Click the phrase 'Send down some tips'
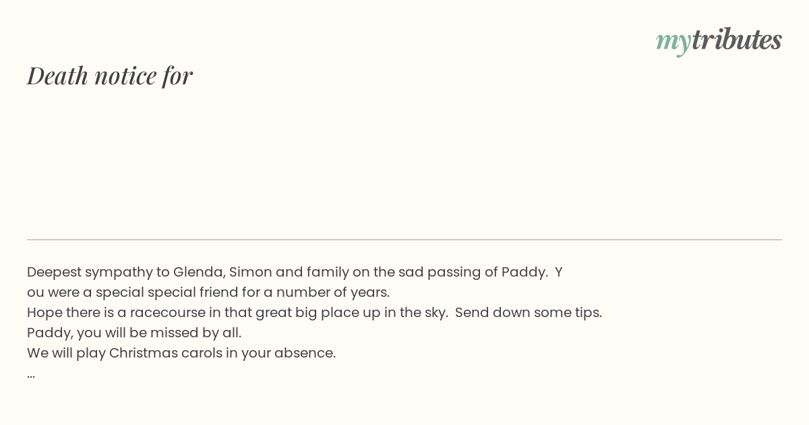This screenshot has height=425, width=809. 529,312
